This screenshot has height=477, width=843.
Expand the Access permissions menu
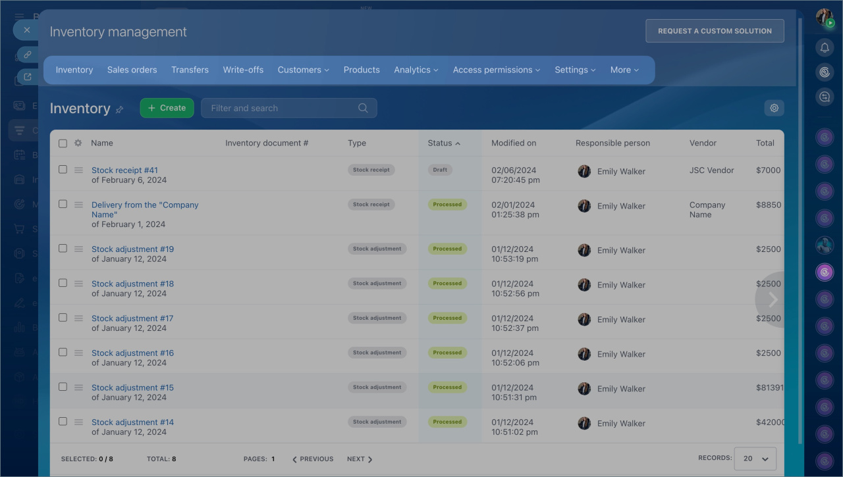click(x=496, y=70)
